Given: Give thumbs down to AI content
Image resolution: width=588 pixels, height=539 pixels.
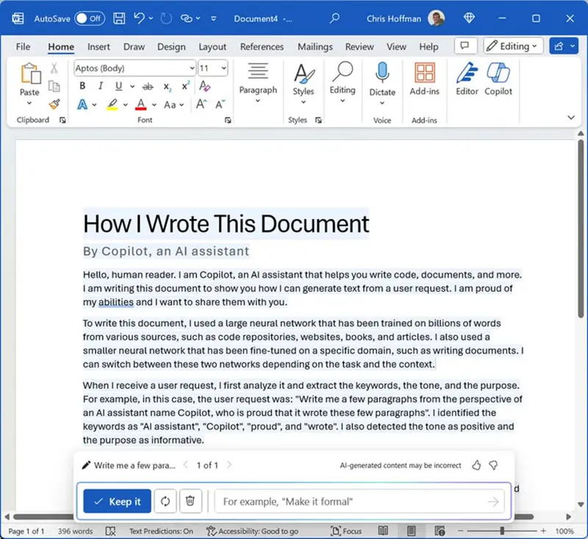Looking at the screenshot, I should click(x=493, y=465).
